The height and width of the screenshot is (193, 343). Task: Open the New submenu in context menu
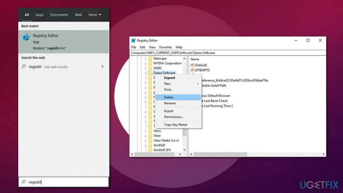(x=179, y=84)
